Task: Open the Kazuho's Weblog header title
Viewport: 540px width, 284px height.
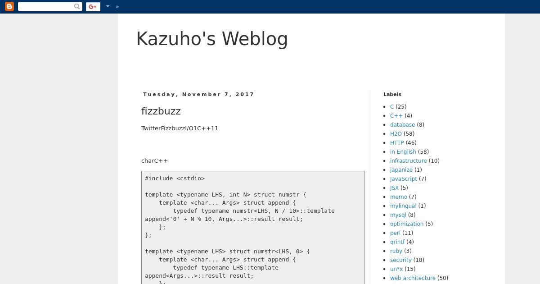Action: pos(212,39)
